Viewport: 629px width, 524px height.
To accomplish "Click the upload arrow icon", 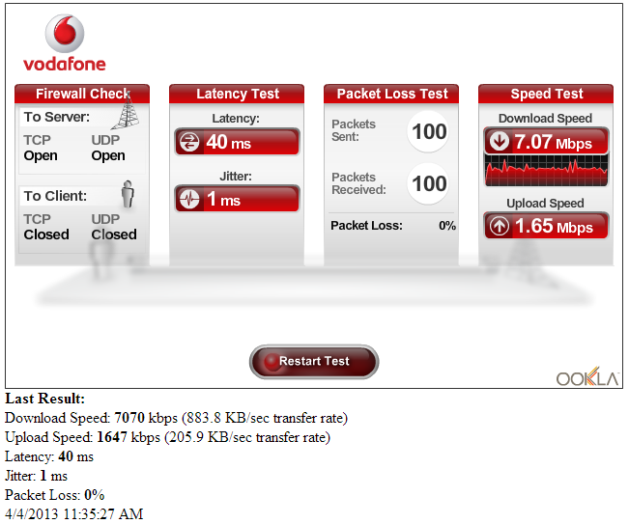I will click(x=499, y=227).
